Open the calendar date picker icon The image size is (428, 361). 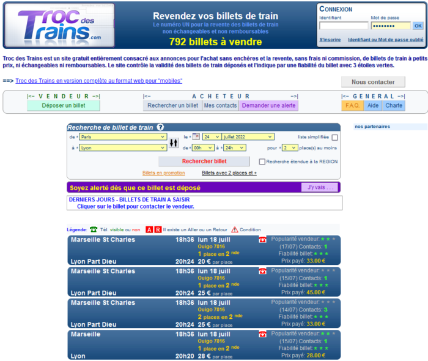[x=196, y=137]
